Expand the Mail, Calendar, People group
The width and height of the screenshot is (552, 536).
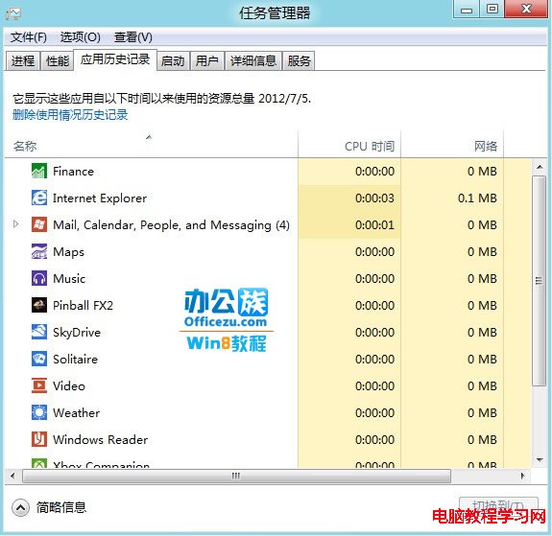coord(16,224)
